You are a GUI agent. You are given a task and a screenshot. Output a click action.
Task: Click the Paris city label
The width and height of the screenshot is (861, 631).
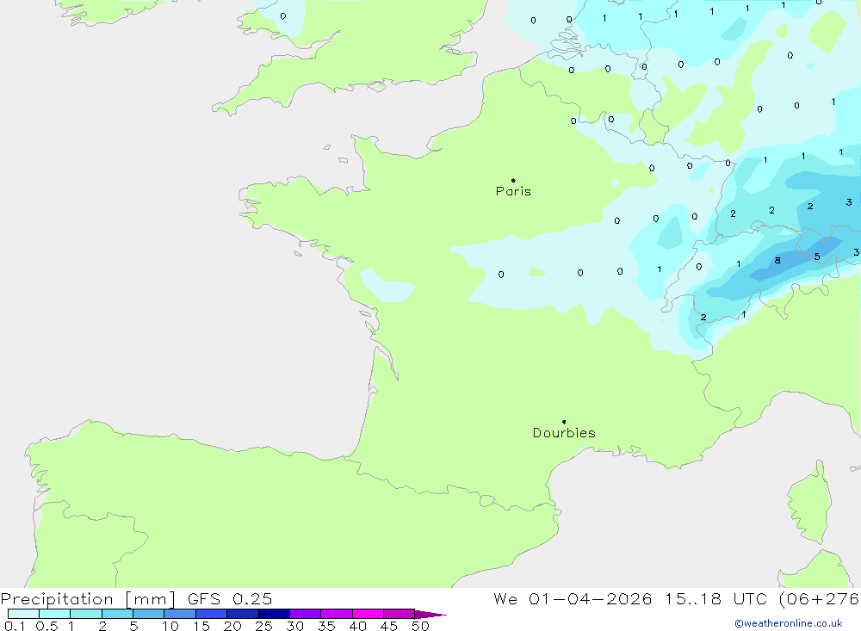513,191
